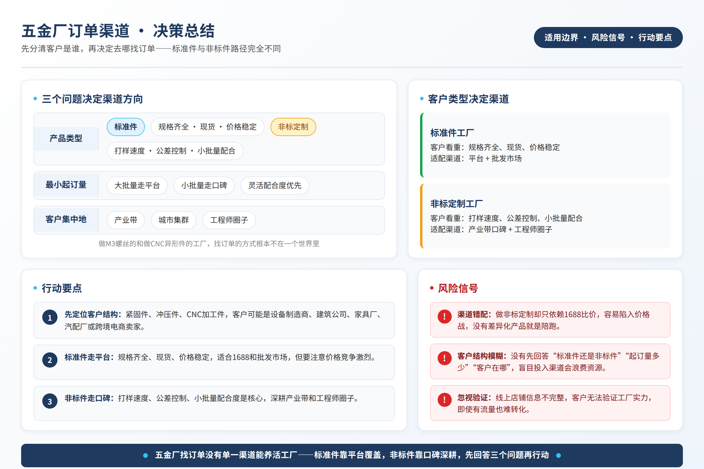Click the 客户看重：规格齐全、现货、价格稳定 line
The width and height of the screenshot is (704, 469).
(495, 147)
